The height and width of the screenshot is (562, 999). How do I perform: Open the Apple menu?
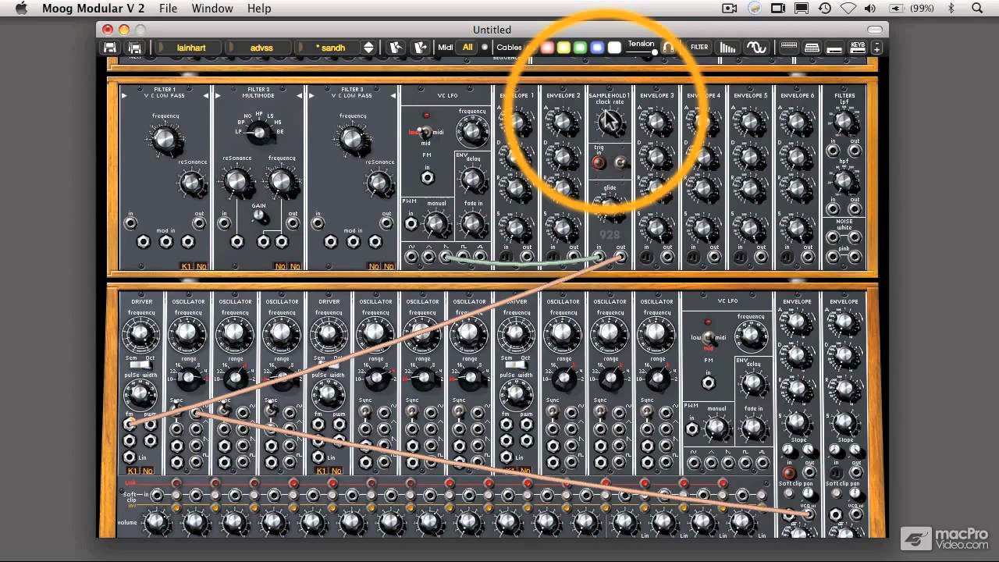pos(21,8)
